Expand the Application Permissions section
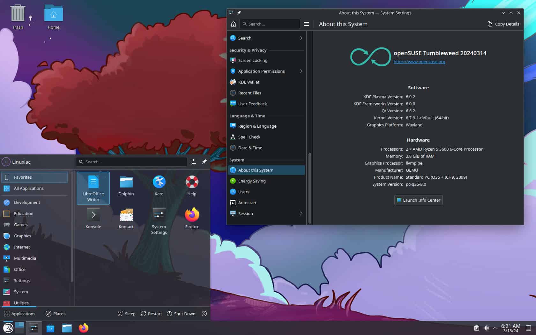This screenshot has width=536, height=335. pyautogui.click(x=301, y=71)
